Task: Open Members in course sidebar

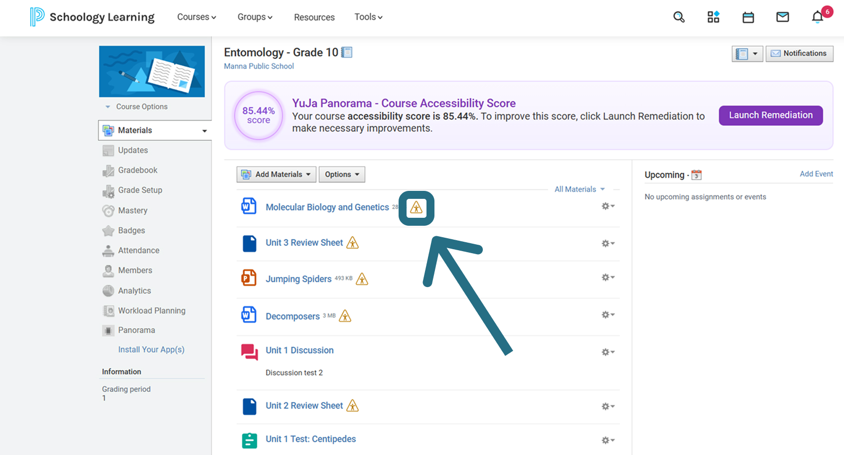Action: 135,270
